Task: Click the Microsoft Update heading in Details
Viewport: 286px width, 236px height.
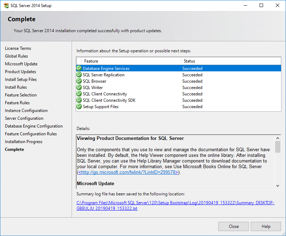Action: pos(96,184)
